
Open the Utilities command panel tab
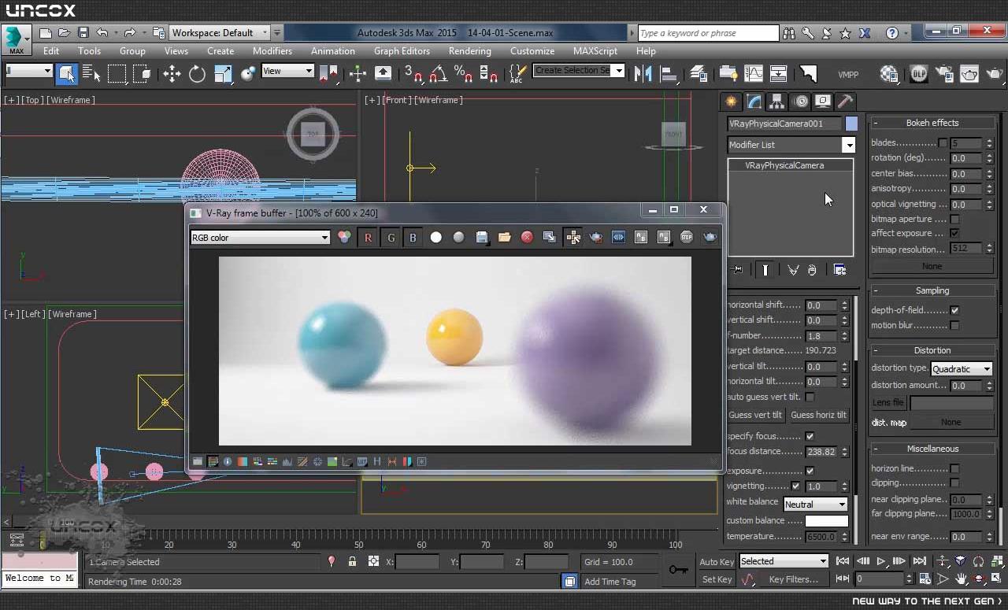tap(845, 102)
